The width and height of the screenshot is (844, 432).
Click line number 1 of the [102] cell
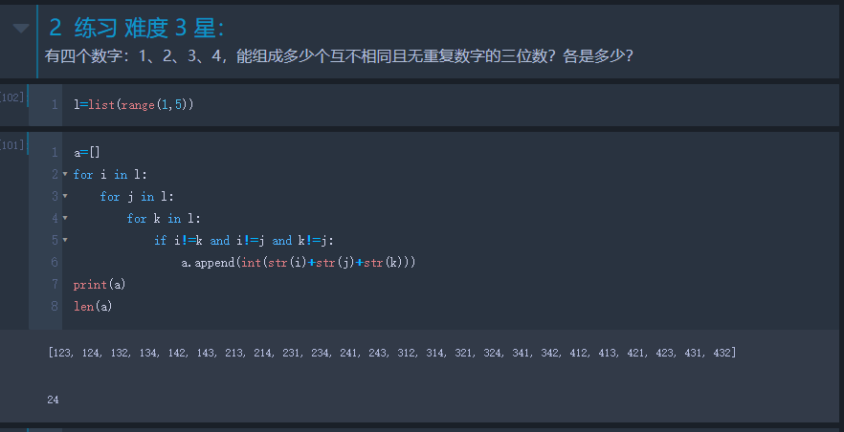55,104
